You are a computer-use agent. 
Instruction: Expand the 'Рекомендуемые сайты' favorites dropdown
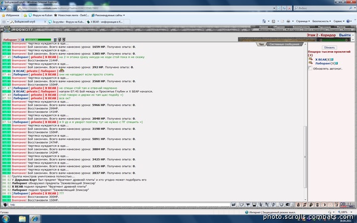(108, 15)
